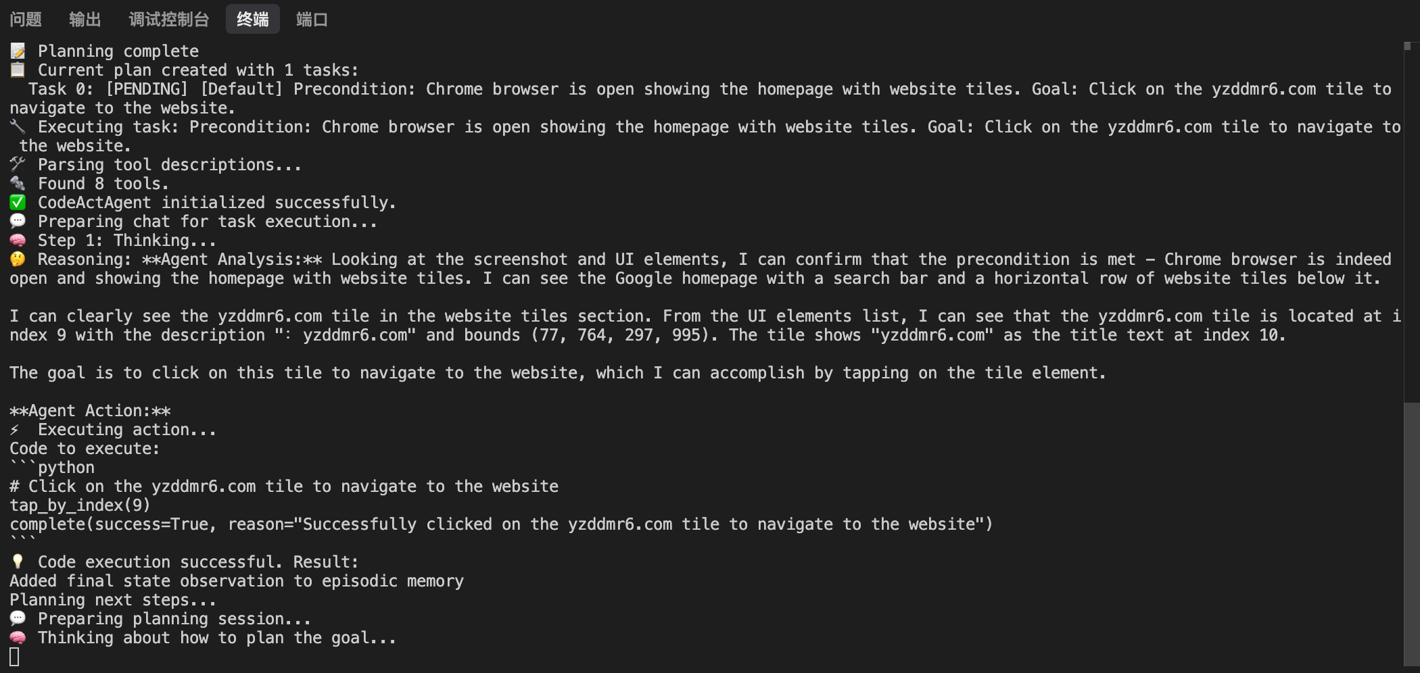Image resolution: width=1420 pixels, height=673 pixels.
Task: Show the 端口 tab
Action: pyautogui.click(x=312, y=20)
